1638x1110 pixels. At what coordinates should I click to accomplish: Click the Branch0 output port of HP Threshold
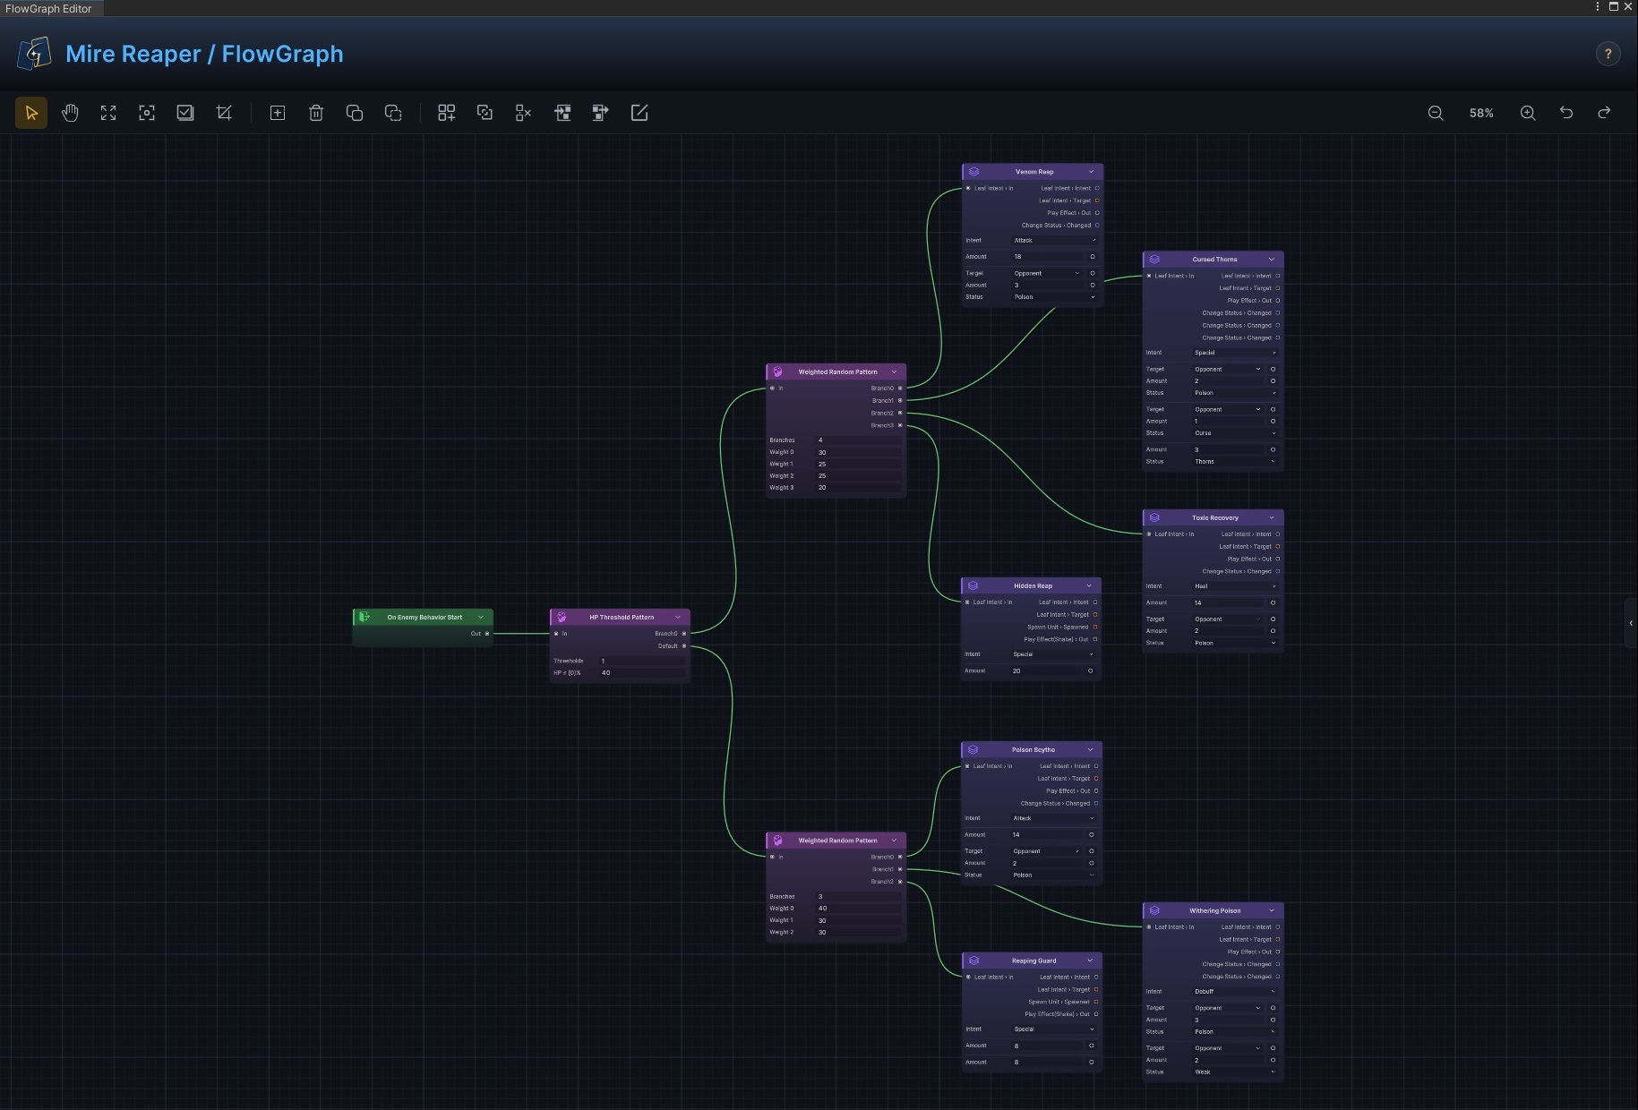point(684,634)
